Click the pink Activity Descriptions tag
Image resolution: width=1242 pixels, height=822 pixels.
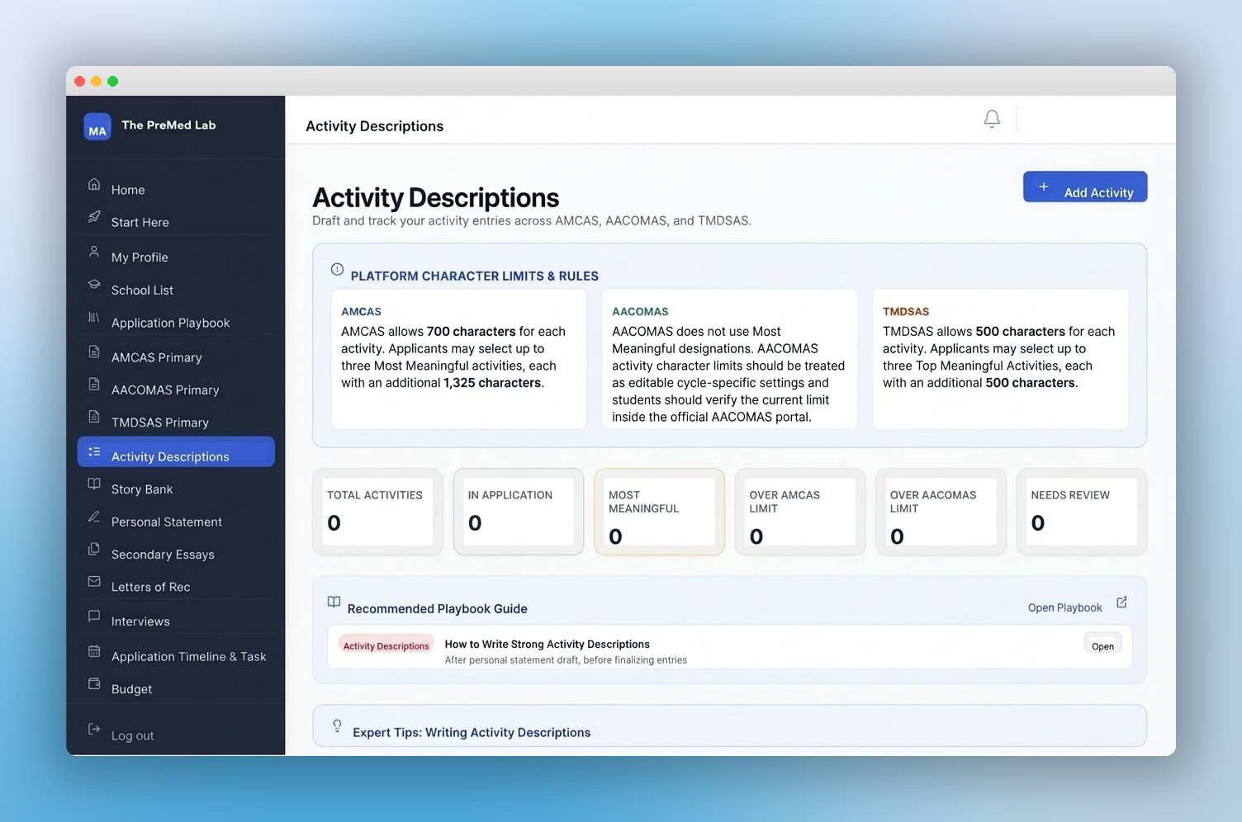(x=386, y=645)
